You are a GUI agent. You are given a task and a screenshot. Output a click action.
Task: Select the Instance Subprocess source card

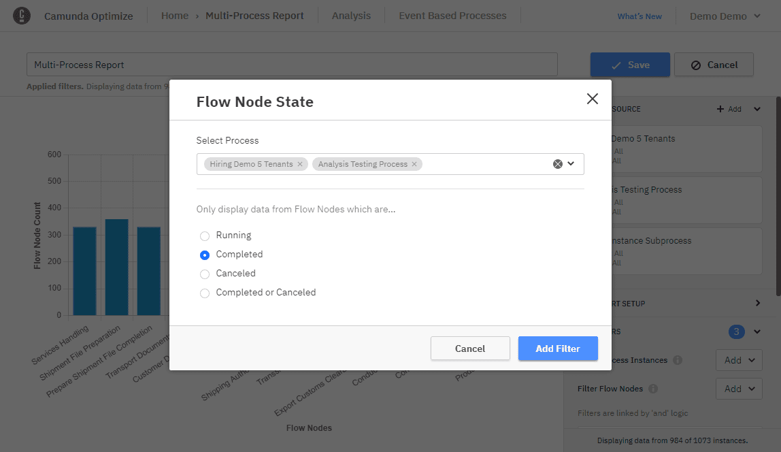(x=686, y=251)
